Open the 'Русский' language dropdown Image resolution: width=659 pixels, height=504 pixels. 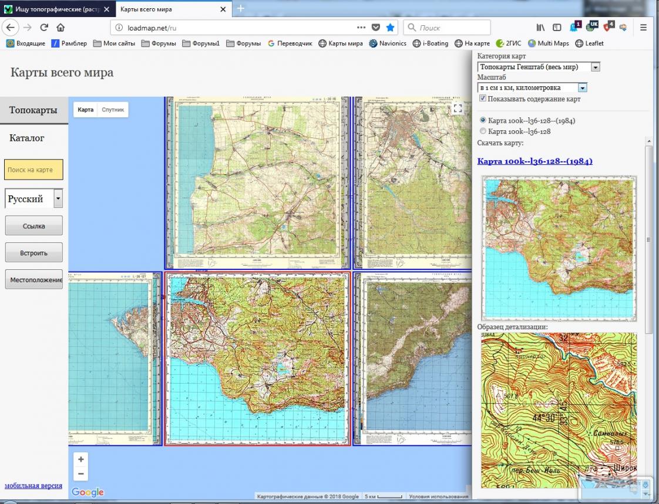pos(58,199)
